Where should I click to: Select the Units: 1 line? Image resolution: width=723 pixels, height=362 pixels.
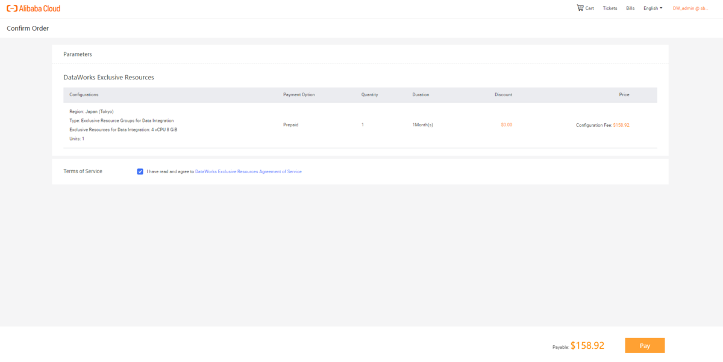(77, 139)
